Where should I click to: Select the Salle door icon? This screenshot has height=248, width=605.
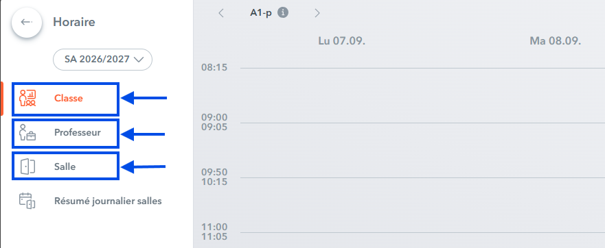click(27, 166)
